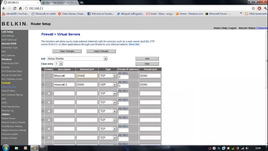Select the 192.168.2.1 browser tab
The width and height of the screenshot is (268, 151).
[21, 3]
